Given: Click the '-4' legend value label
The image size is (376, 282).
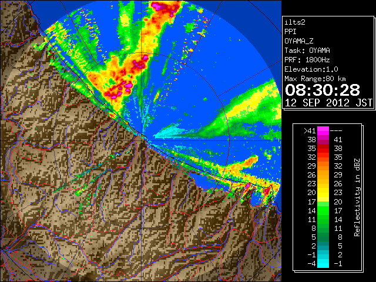Looking at the screenshot, I should pyautogui.click(x=311, y=263).
